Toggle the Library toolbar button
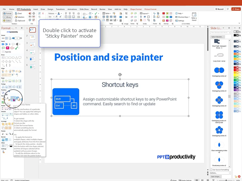Screen dimensions: 242x181 (x=7, y=17)
